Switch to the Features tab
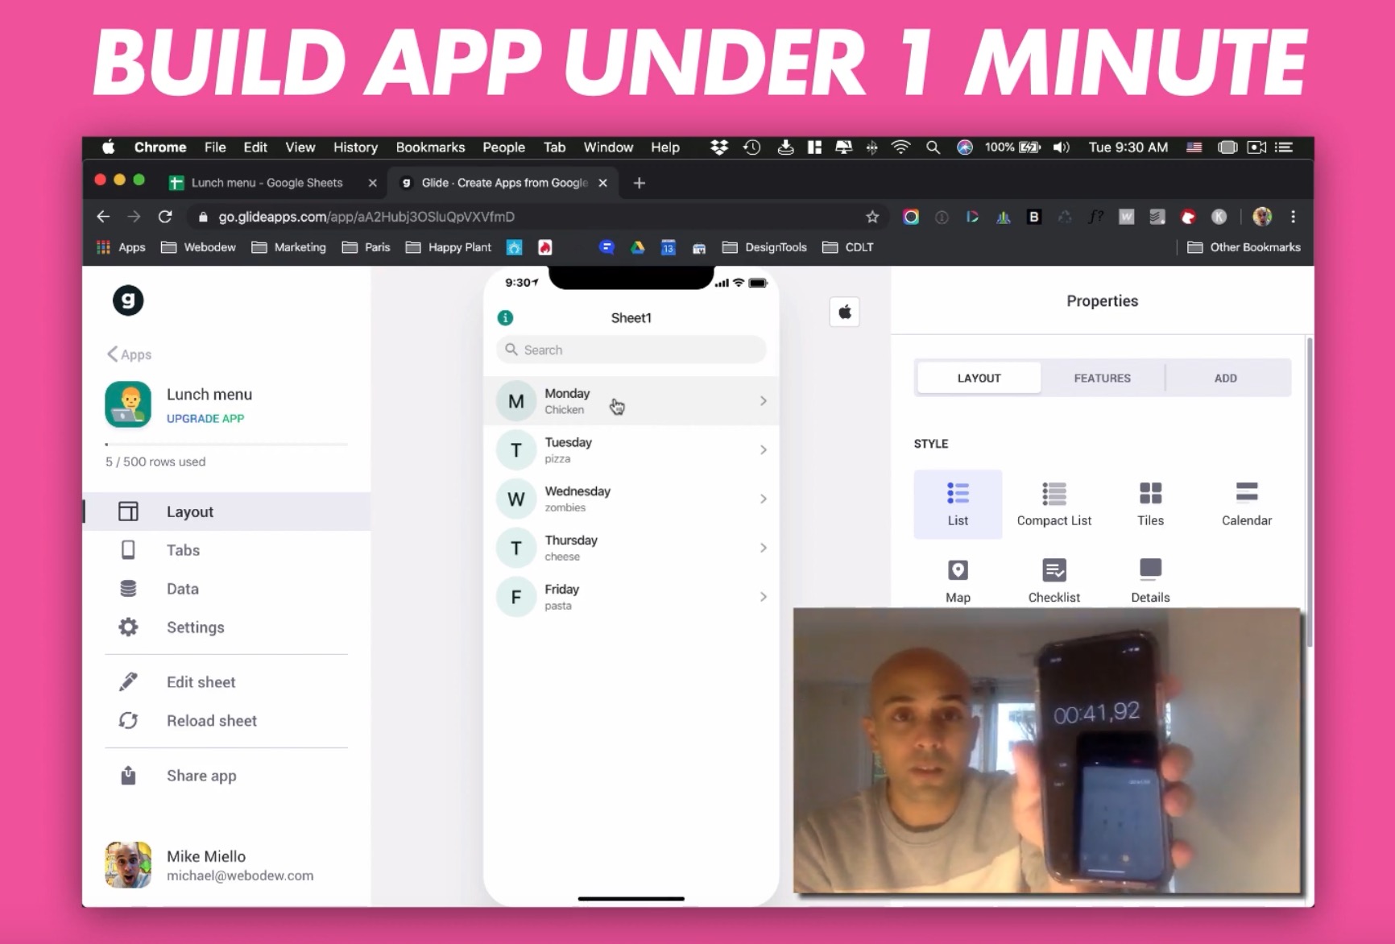This screenshot has width=1395, height=944. [1102, 377]
